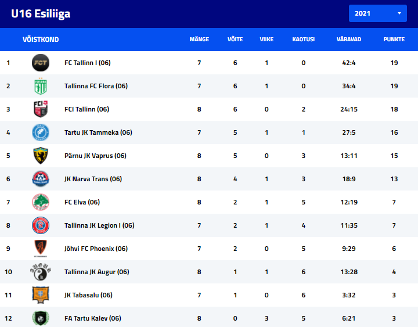Click the Tartu JK Tammeka blue badge
The width and height of the screenshot is (418, 327).
pyautogui.click(x=41, y=132)
